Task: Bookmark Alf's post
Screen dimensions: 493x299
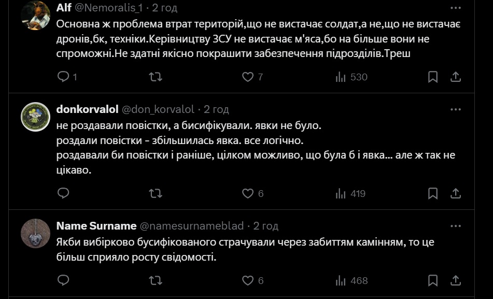Action: (x=433, y=77)
